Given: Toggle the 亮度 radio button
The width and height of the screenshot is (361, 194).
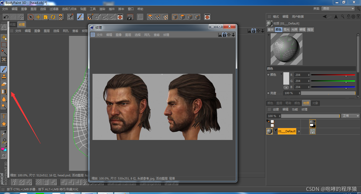Looking at the screenshot, I should 268,93.
